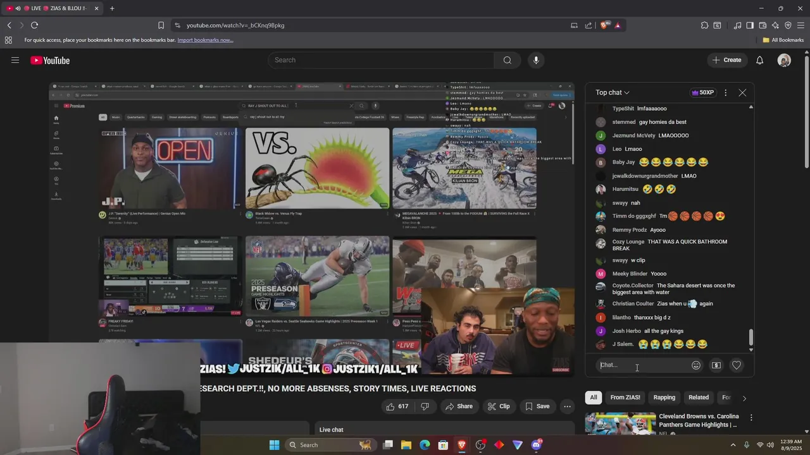
Task: Open YouTube notifications bell
Action: 759,60
